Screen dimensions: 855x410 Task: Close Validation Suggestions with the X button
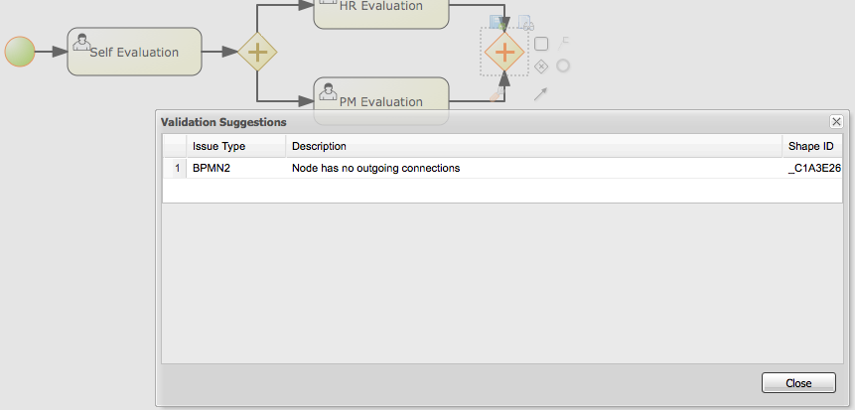click(836, 121)
